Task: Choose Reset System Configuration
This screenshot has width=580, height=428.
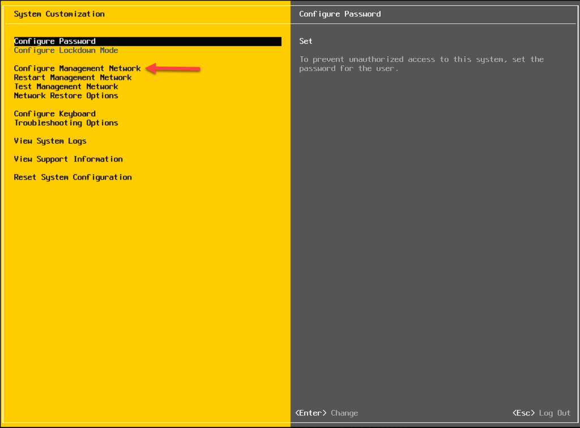Action: pyautogui.click(x=72, y=177)
